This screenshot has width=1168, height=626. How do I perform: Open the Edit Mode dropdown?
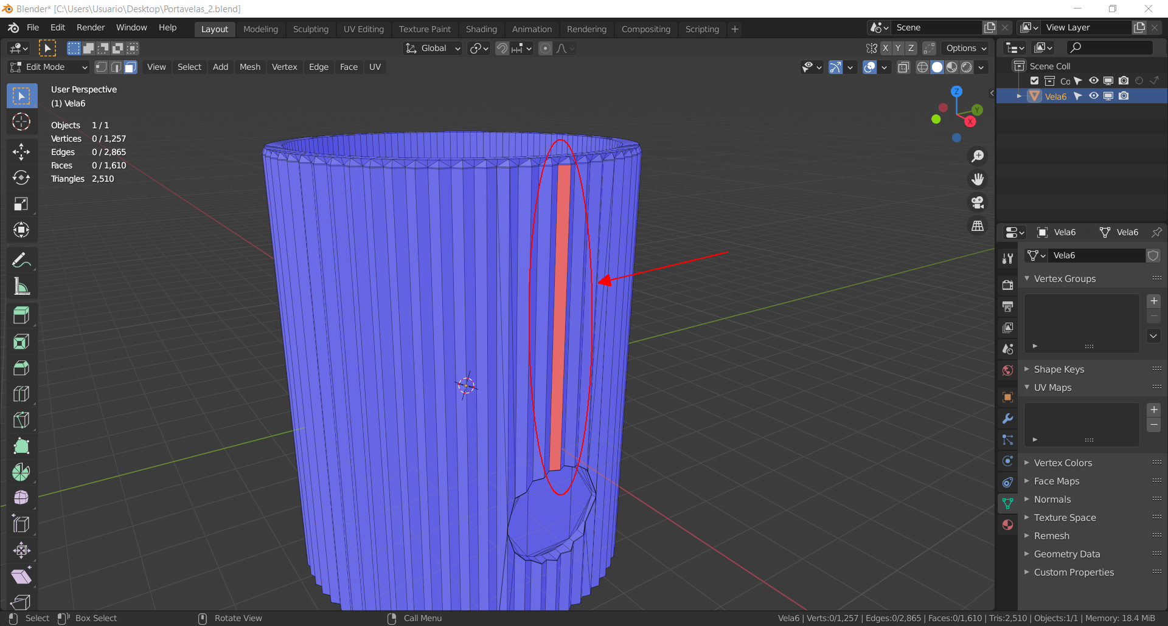point(49,67)
